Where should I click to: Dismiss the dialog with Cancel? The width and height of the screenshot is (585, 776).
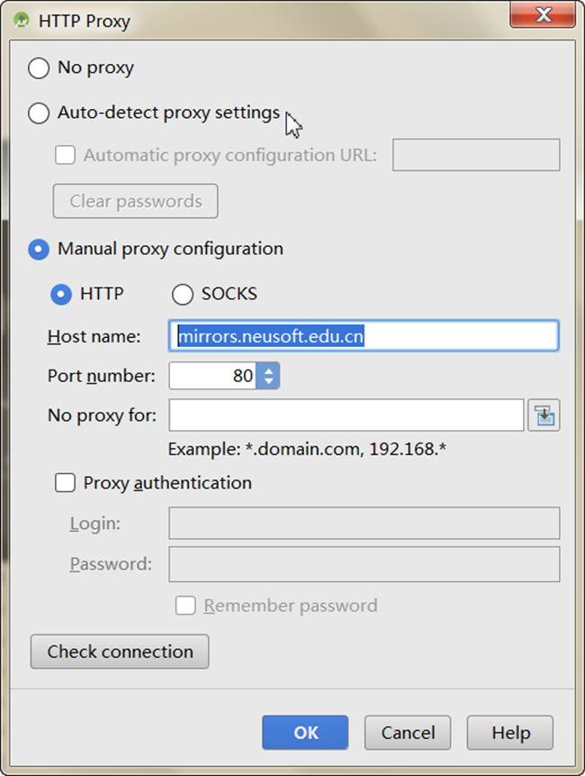407,733
